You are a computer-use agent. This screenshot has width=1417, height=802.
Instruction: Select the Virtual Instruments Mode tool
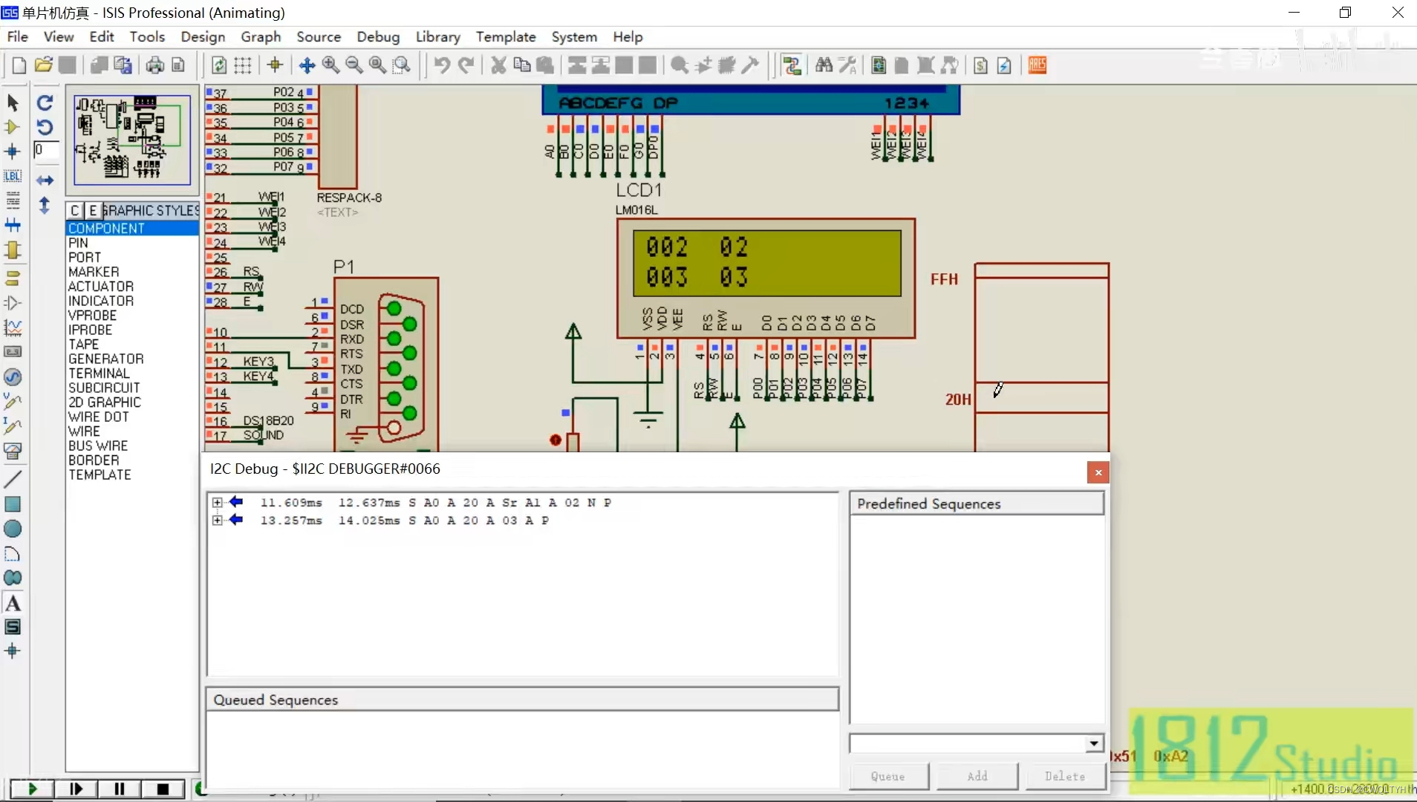(13, 451)
